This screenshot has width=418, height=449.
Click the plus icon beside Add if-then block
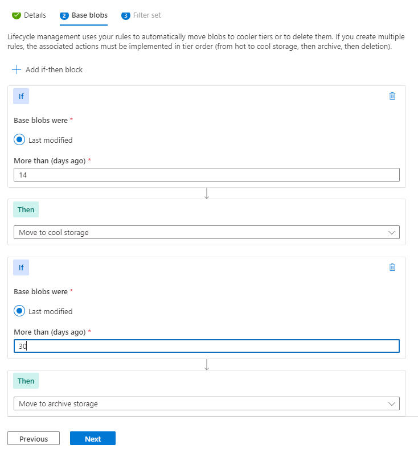(17, 69)
